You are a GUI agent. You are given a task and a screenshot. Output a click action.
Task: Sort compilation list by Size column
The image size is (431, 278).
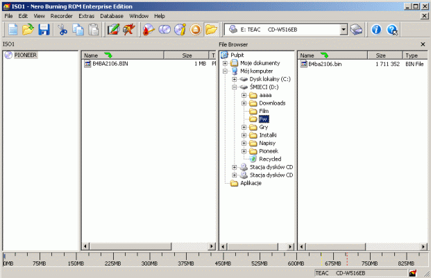coord(187,55)
